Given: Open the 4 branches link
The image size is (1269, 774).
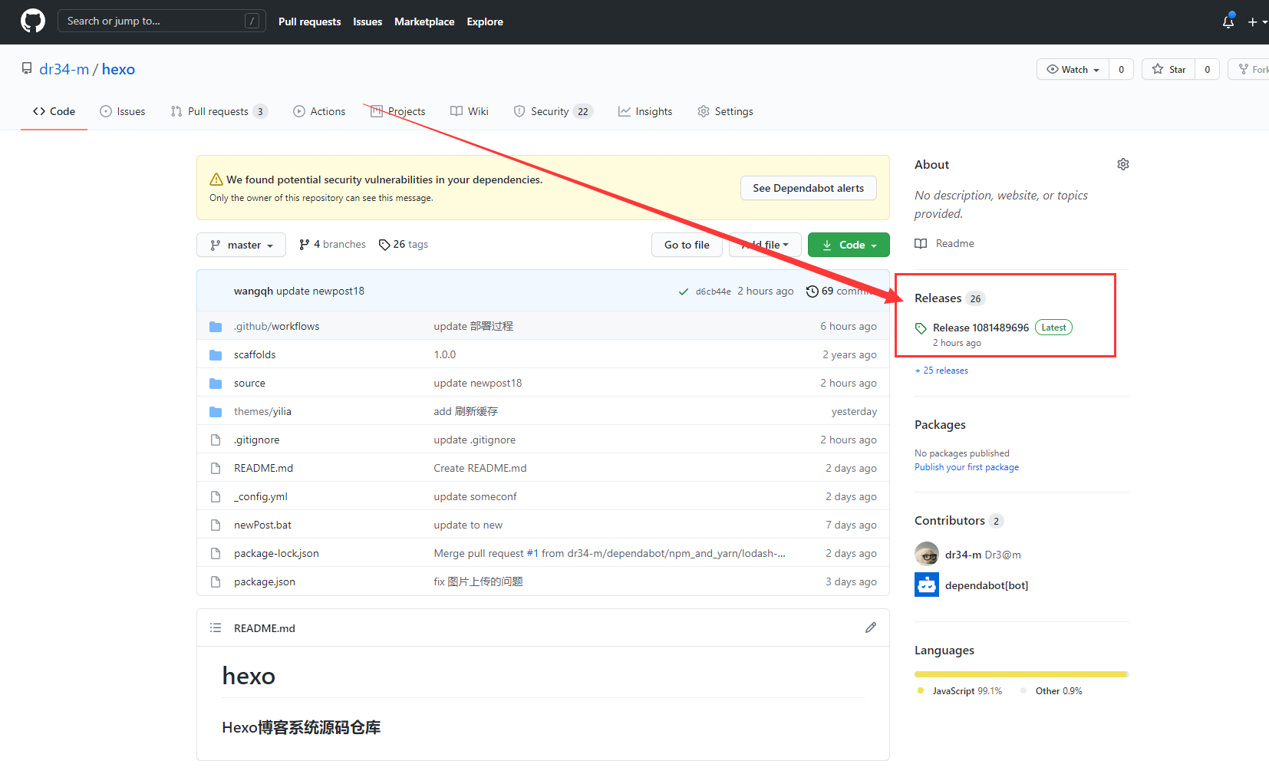Looking at the screenshot, I should (x=332, y=244).
